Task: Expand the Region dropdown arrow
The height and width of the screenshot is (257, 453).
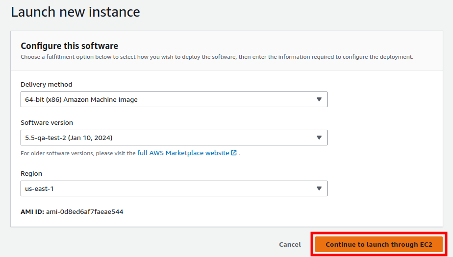Action: [x=319, y=188]
